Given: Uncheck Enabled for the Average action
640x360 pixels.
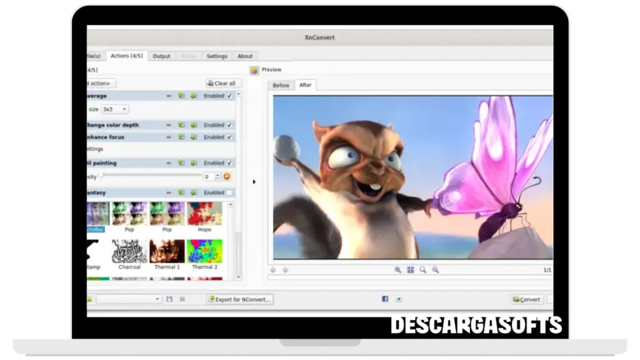Looking at the screenshot, I should tap(229, 96).
